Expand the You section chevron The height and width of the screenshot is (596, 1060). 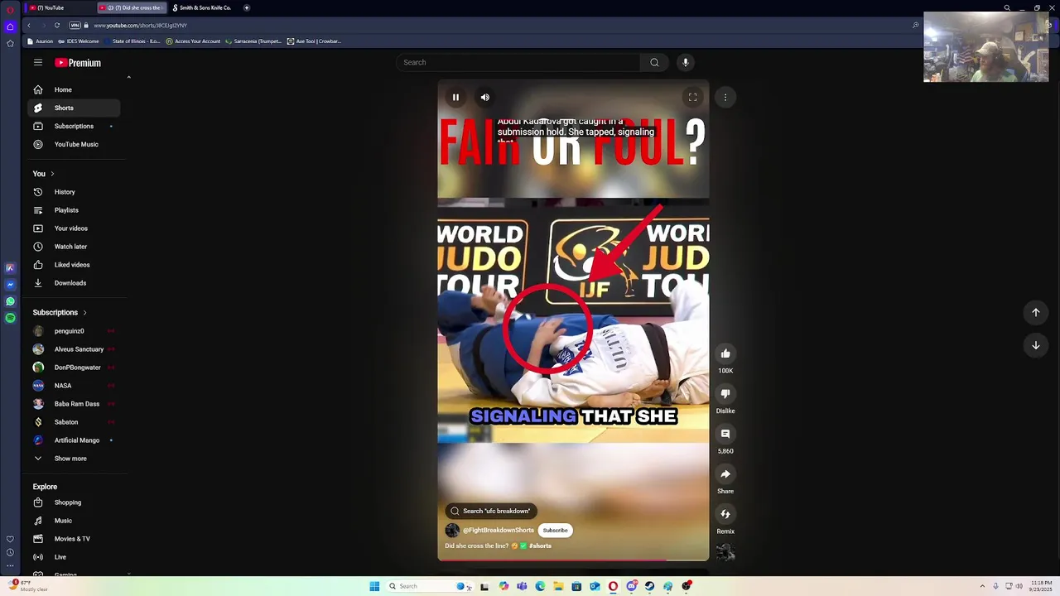pyautogui.click(x=52, y=174)
